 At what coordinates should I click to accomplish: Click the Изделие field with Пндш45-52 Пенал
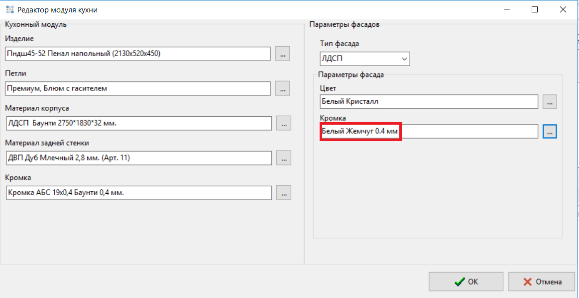coord(137,54)
